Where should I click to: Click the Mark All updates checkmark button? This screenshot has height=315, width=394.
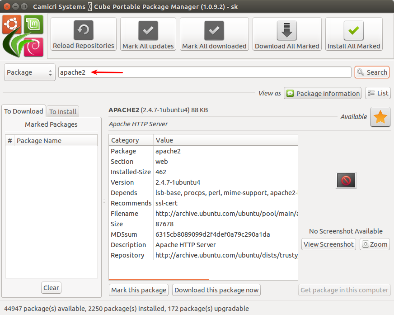(148, 34)
